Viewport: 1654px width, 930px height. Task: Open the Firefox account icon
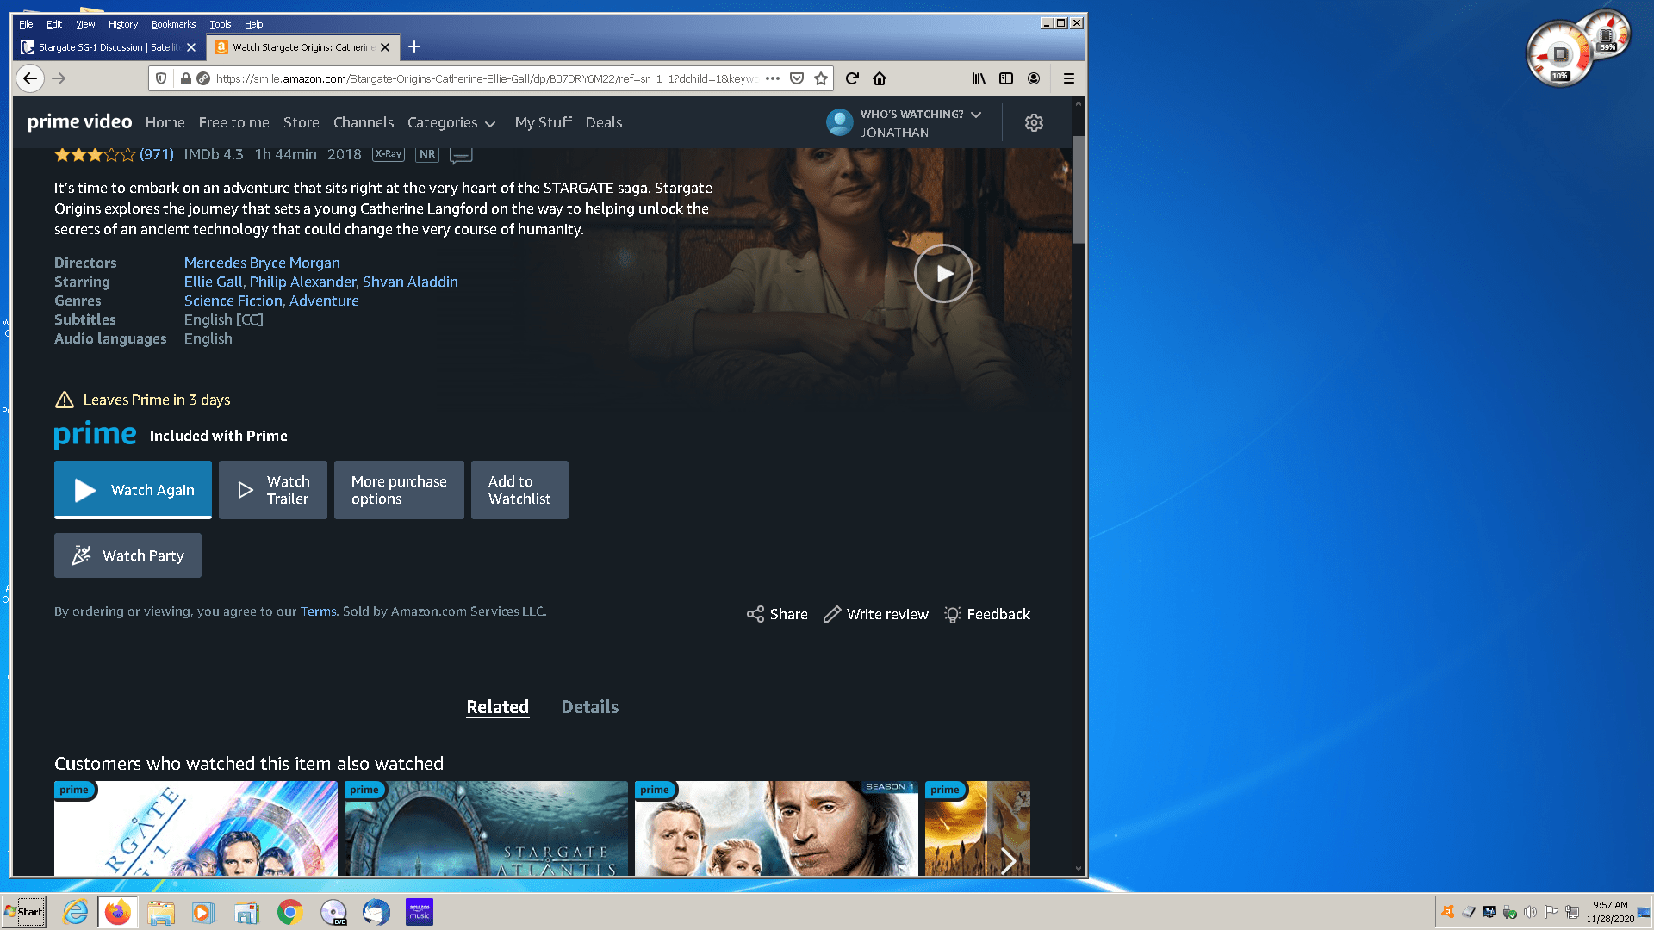tap(1034, 78)
